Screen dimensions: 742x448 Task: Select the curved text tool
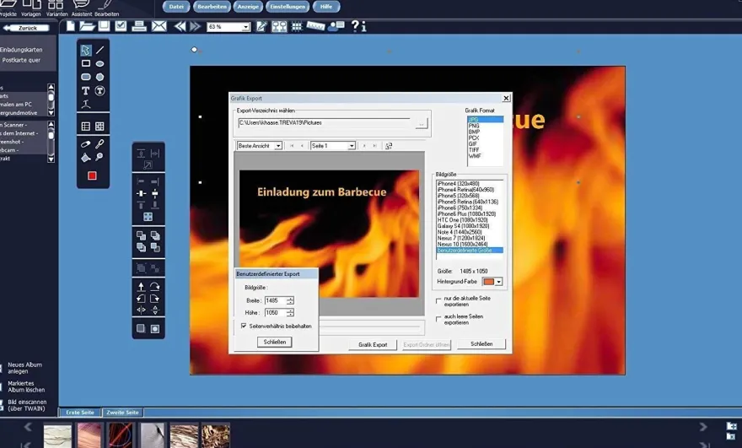[x=86, y=104]
